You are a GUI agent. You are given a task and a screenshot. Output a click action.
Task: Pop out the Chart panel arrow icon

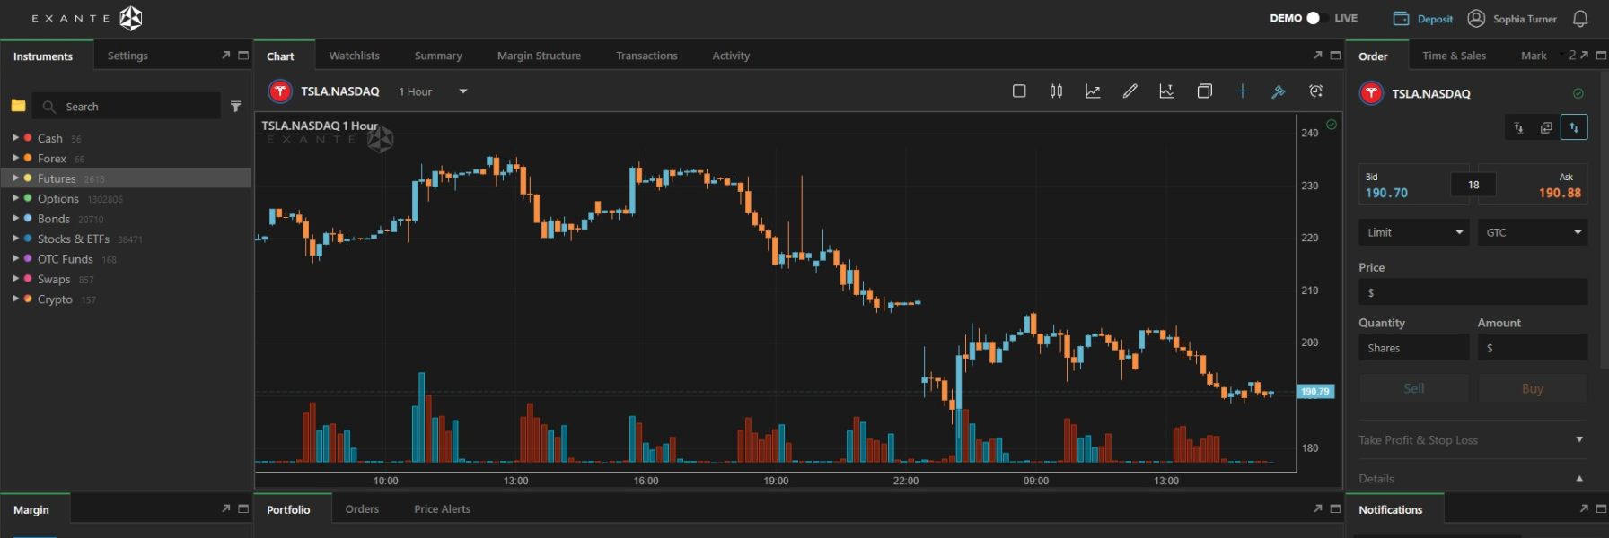(x=1318, y=56)
